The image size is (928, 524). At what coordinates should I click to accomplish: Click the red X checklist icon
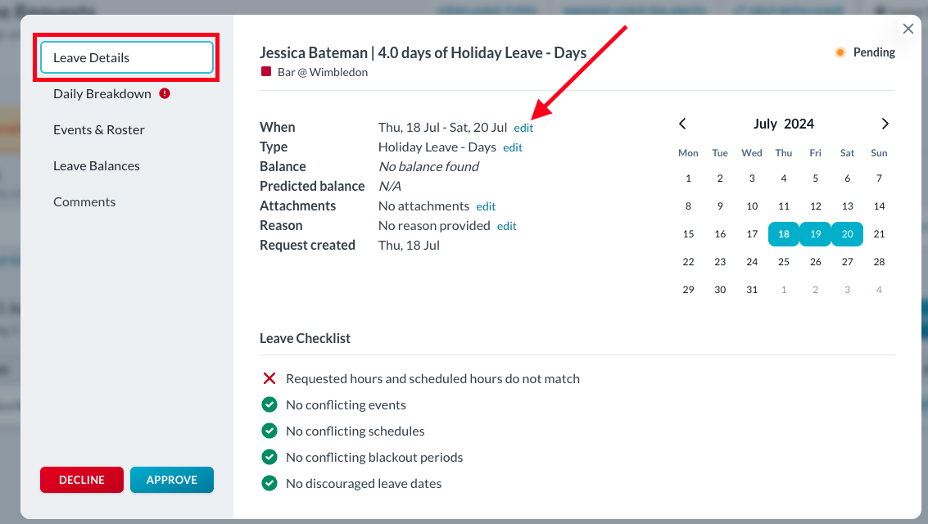[x=269, y=378]
